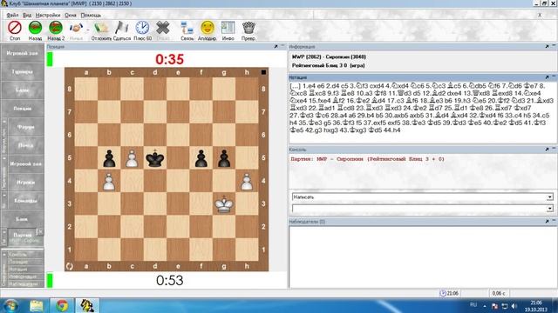
Task: Click the chess knight taskbar icon
Action: pyautogui.click(x=87, y=305)
